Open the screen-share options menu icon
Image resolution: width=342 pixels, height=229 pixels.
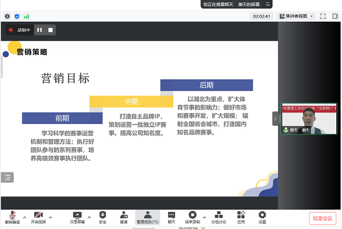click(268, 4)
